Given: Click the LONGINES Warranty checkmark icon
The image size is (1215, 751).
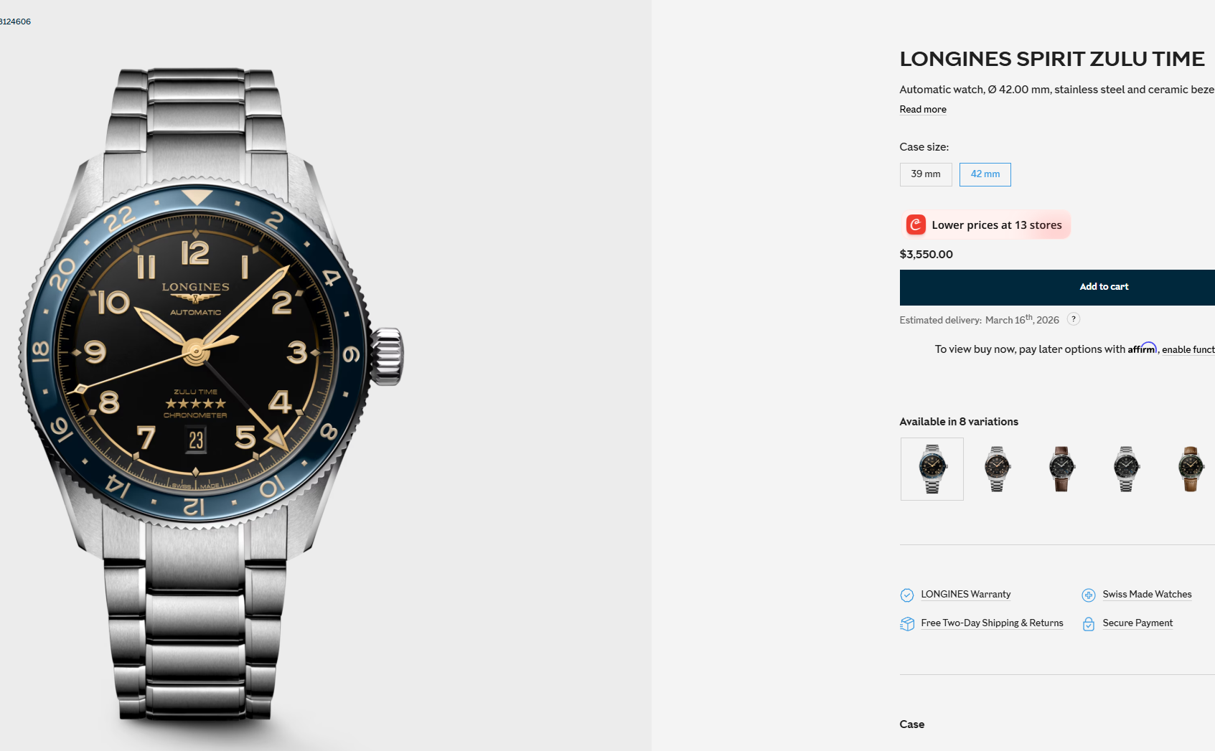Looking at the screenshot, I should (x=907, y=595).
